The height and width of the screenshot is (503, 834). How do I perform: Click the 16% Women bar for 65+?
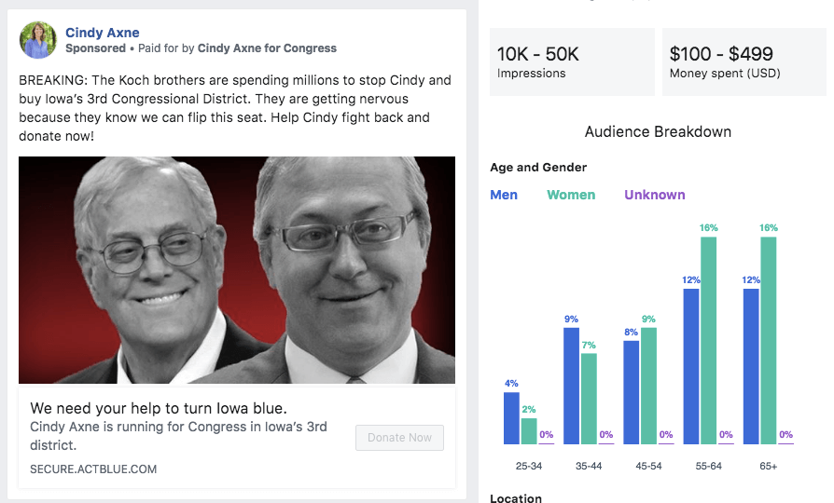(769, 340)
